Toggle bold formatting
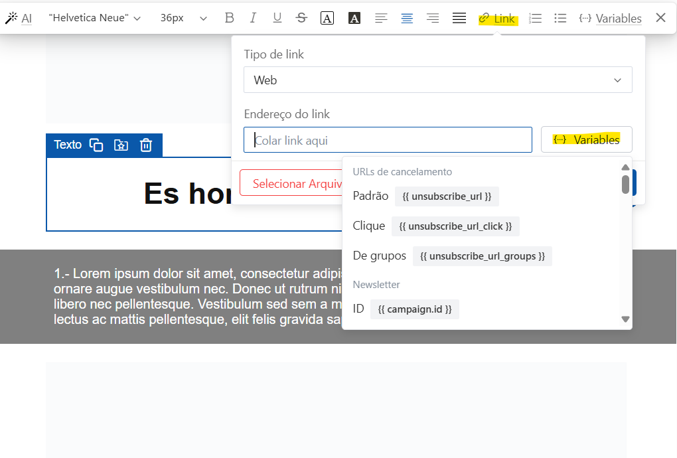The image size is (677, 458). 229,18
